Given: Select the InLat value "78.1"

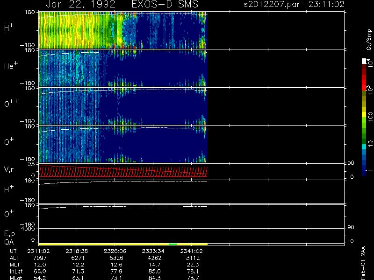Looking at the screenshot, I should 193,271.
